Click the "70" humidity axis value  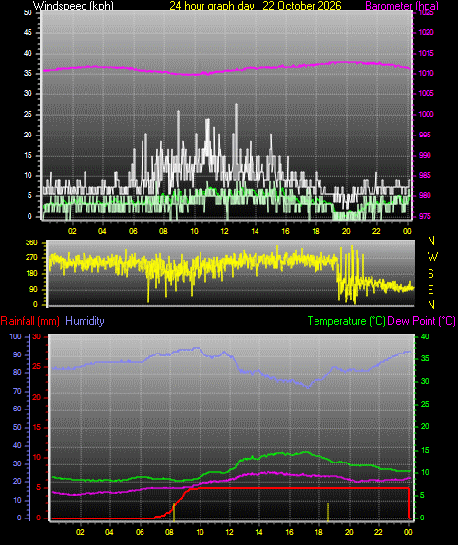[17, 392]
